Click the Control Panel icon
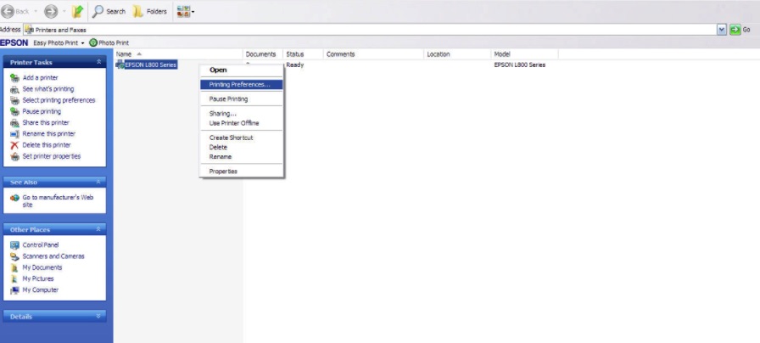This screenshot has width=760, height=343. pos(14,245)
